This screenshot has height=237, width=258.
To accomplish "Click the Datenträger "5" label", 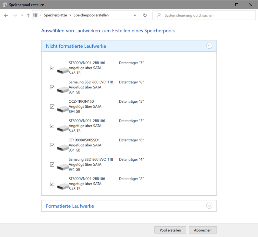I will 131,101.
